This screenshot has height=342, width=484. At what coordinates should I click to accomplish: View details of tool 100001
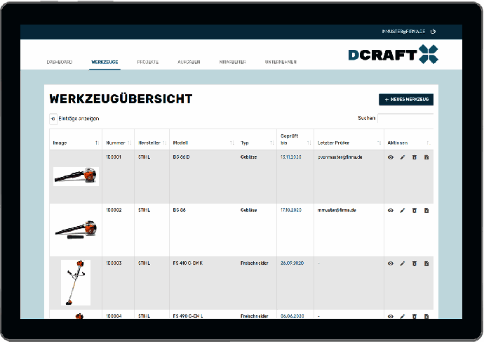pyautogui.click(x=391, y=157)
